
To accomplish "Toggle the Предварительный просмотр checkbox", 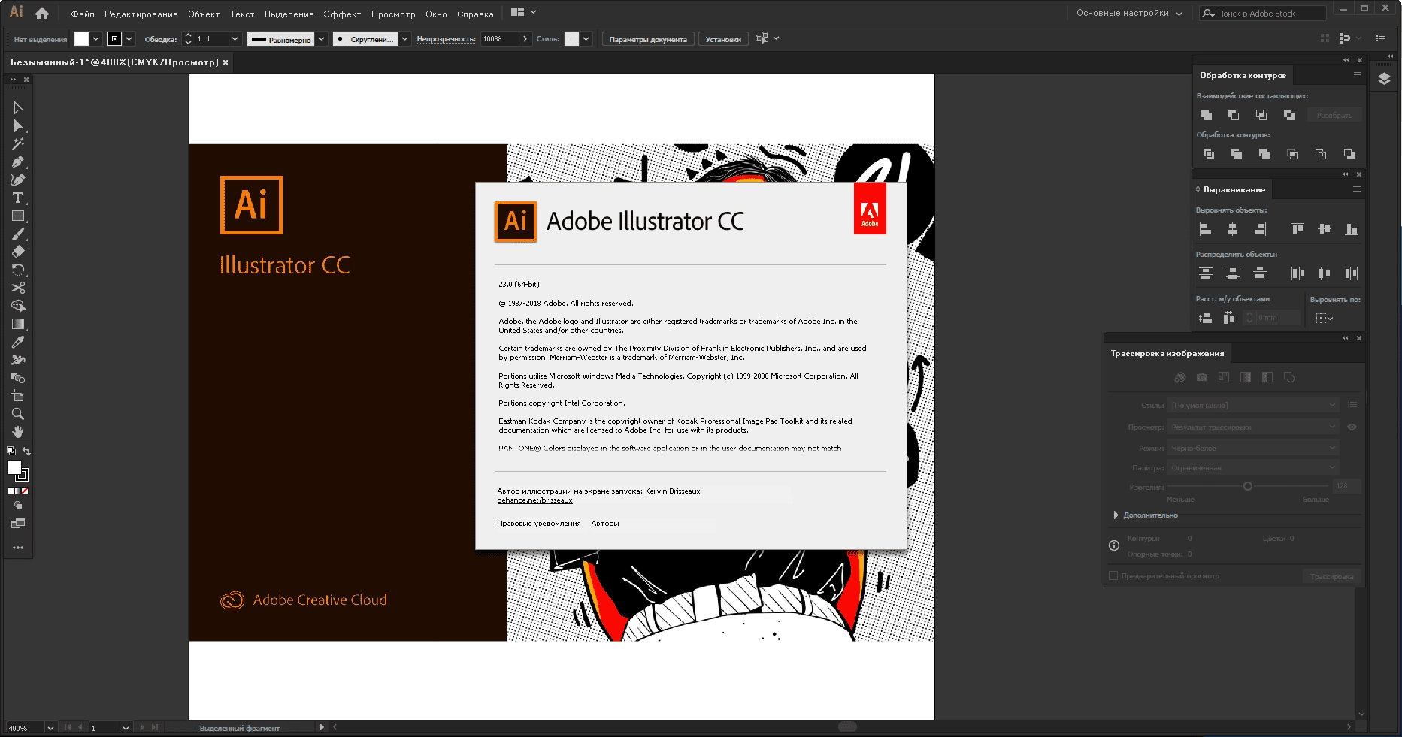I will click(x=1113, y=576).
